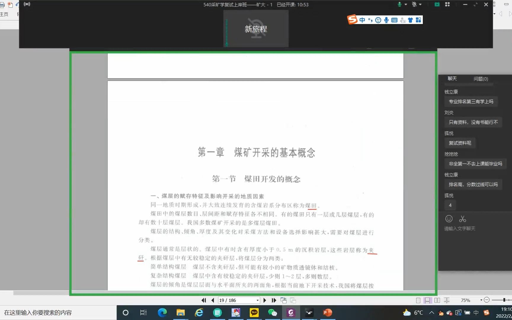
Task: Click the 新旅程 video thumbnail
Action: 256,29
